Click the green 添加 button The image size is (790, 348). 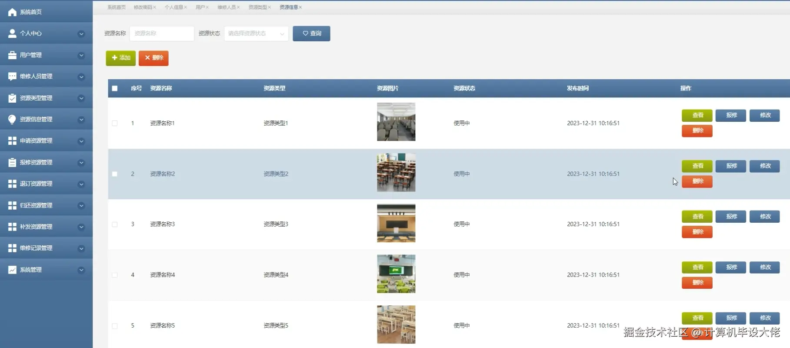click(121, 58)
